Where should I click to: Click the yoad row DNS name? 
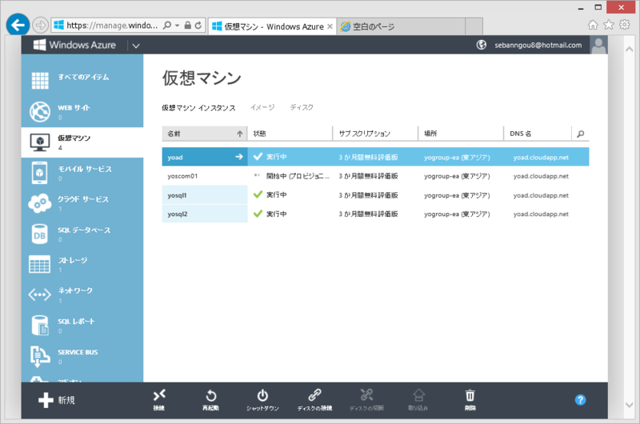click(x=541, y=158)
